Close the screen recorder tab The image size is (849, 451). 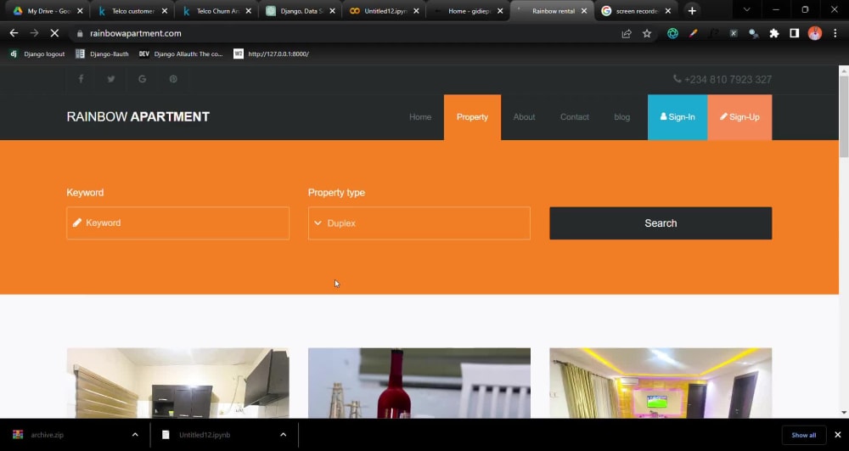[x=667, y=11]
